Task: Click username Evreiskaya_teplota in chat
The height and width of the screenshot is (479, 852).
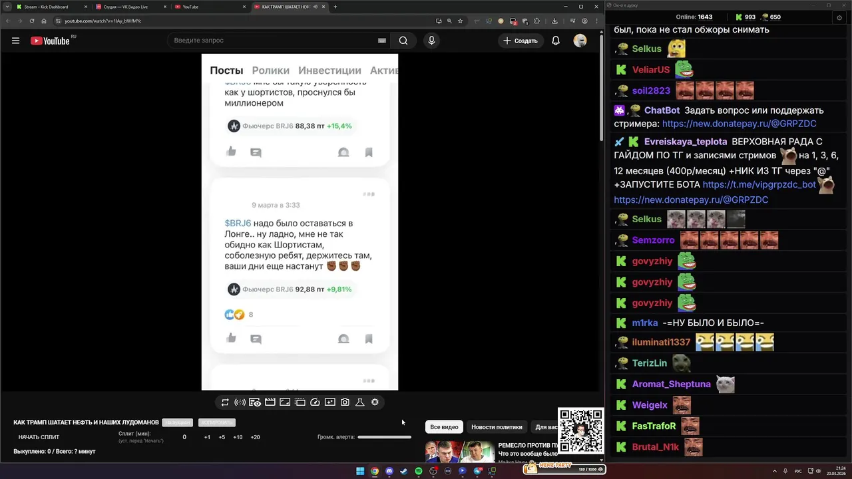Action: [686, 142]
